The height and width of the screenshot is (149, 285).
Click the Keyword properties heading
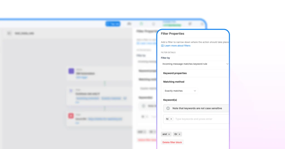tap(175, 73)
